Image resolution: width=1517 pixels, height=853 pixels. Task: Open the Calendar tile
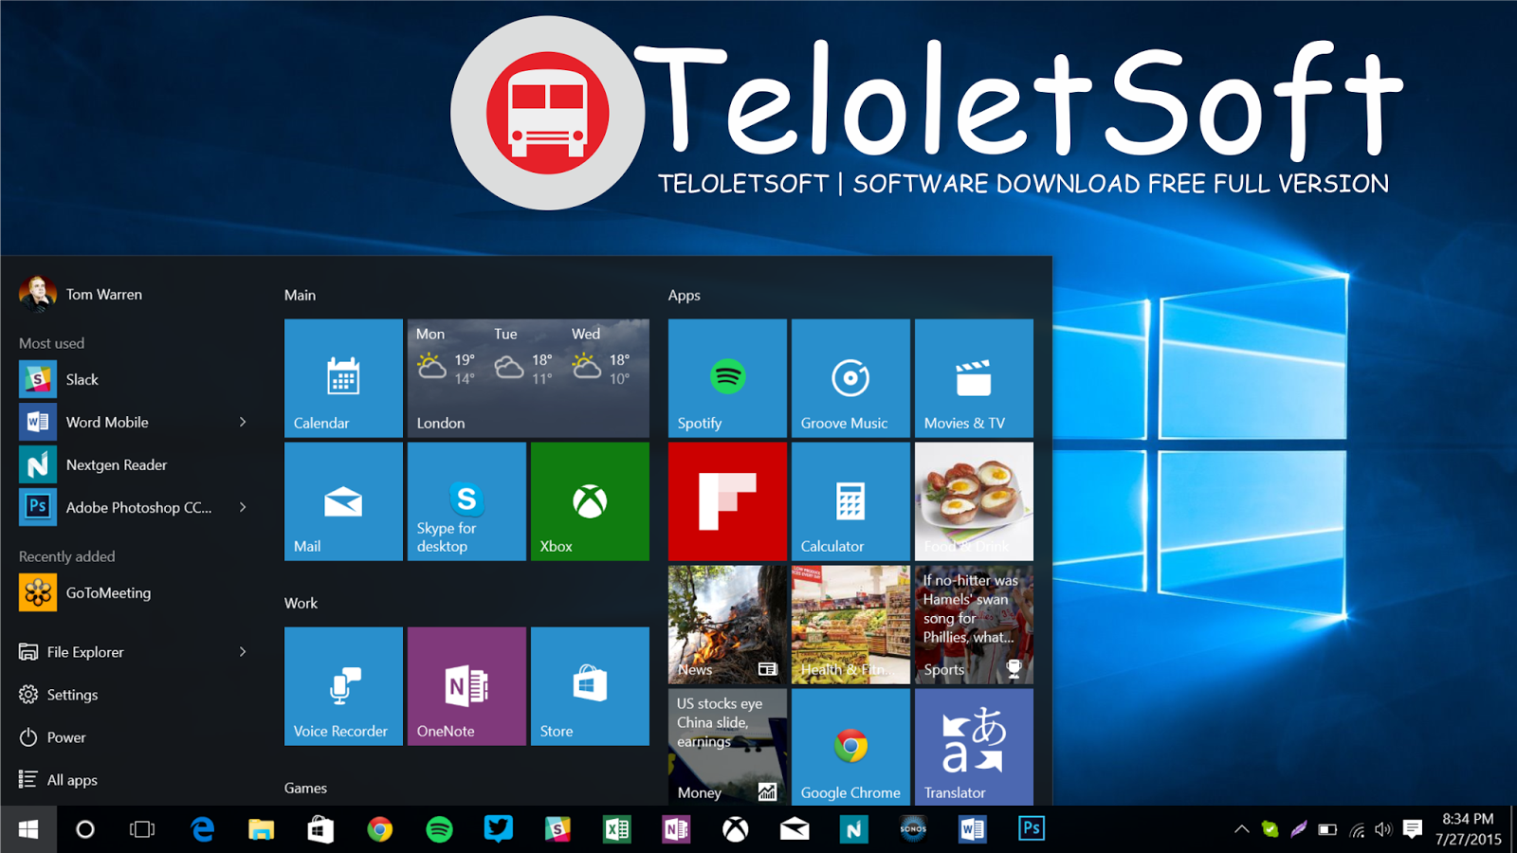click(x=343, y=378)
